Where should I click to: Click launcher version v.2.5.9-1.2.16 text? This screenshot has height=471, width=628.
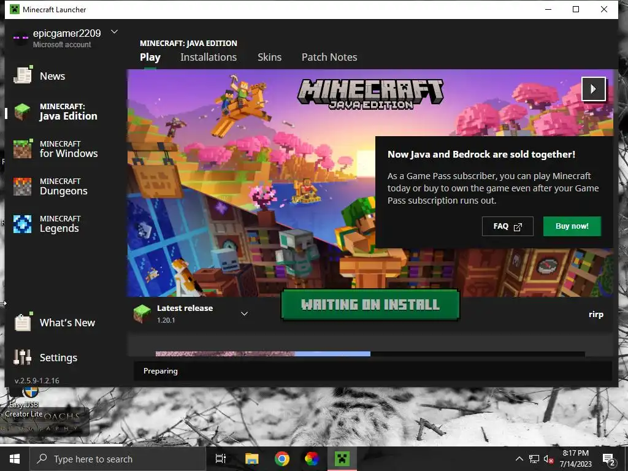(37, 380)
